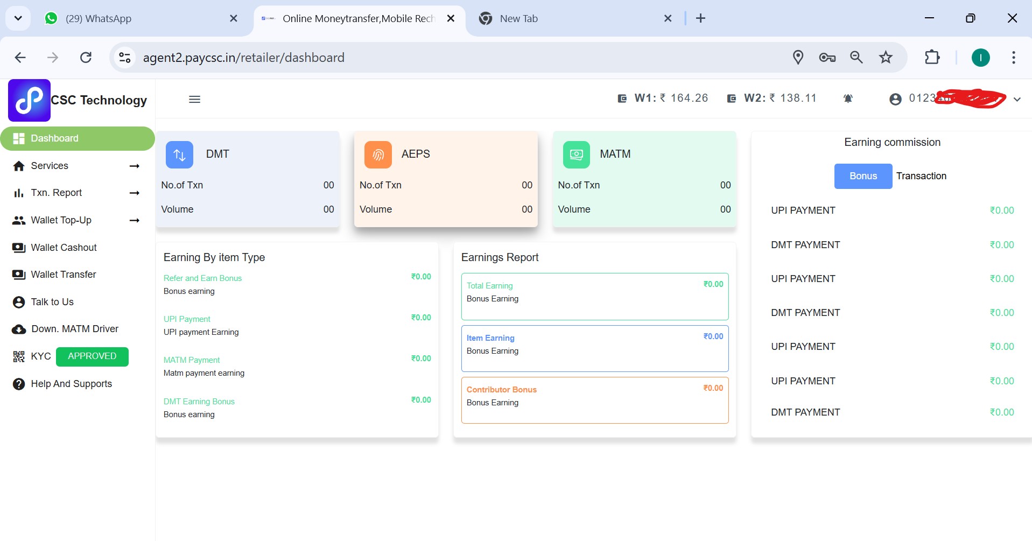Open the password key icon
The height and width of the screenshot is (541, 1032).
click(x=827, y=57)
